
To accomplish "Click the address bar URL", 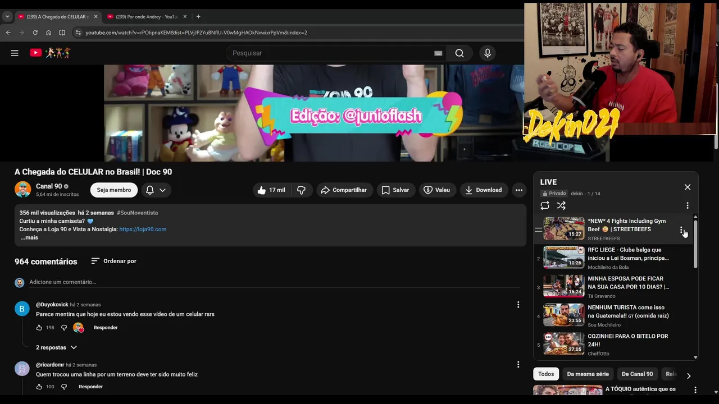I will tap(196, 33).
